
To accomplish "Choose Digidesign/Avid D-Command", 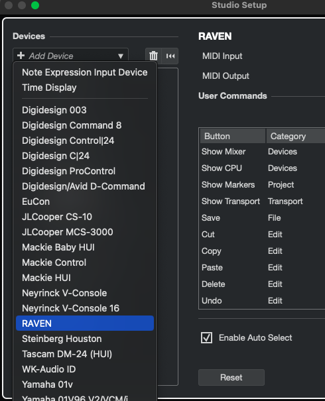I will pos(85,186).
